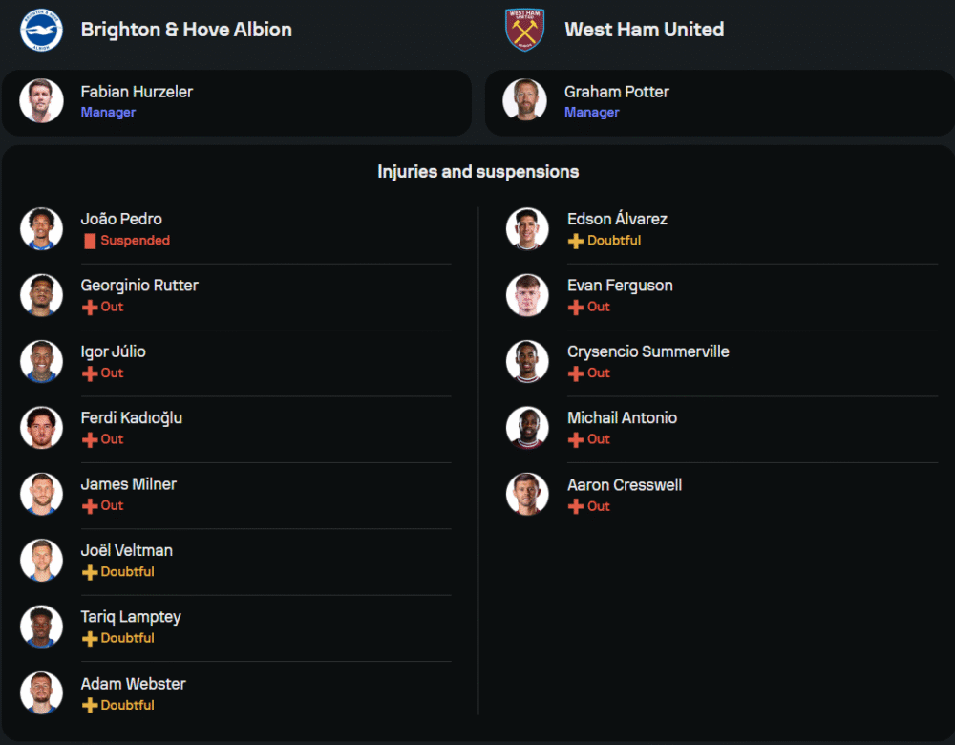Click the West Ham United club crest
The width and height of the screenshot is (955, 745).
524,30
